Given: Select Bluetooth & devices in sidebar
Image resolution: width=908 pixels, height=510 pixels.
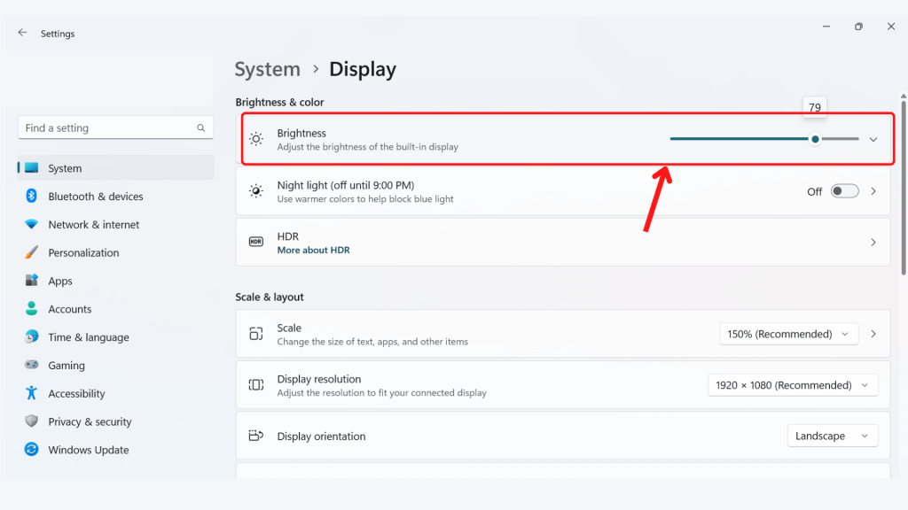Looking at the screenshot, I should pos(116,196).
